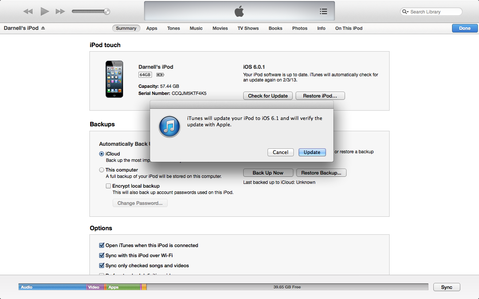Click Check for Update button
This screenshot has width=479, height=299.
coord(268,96)
